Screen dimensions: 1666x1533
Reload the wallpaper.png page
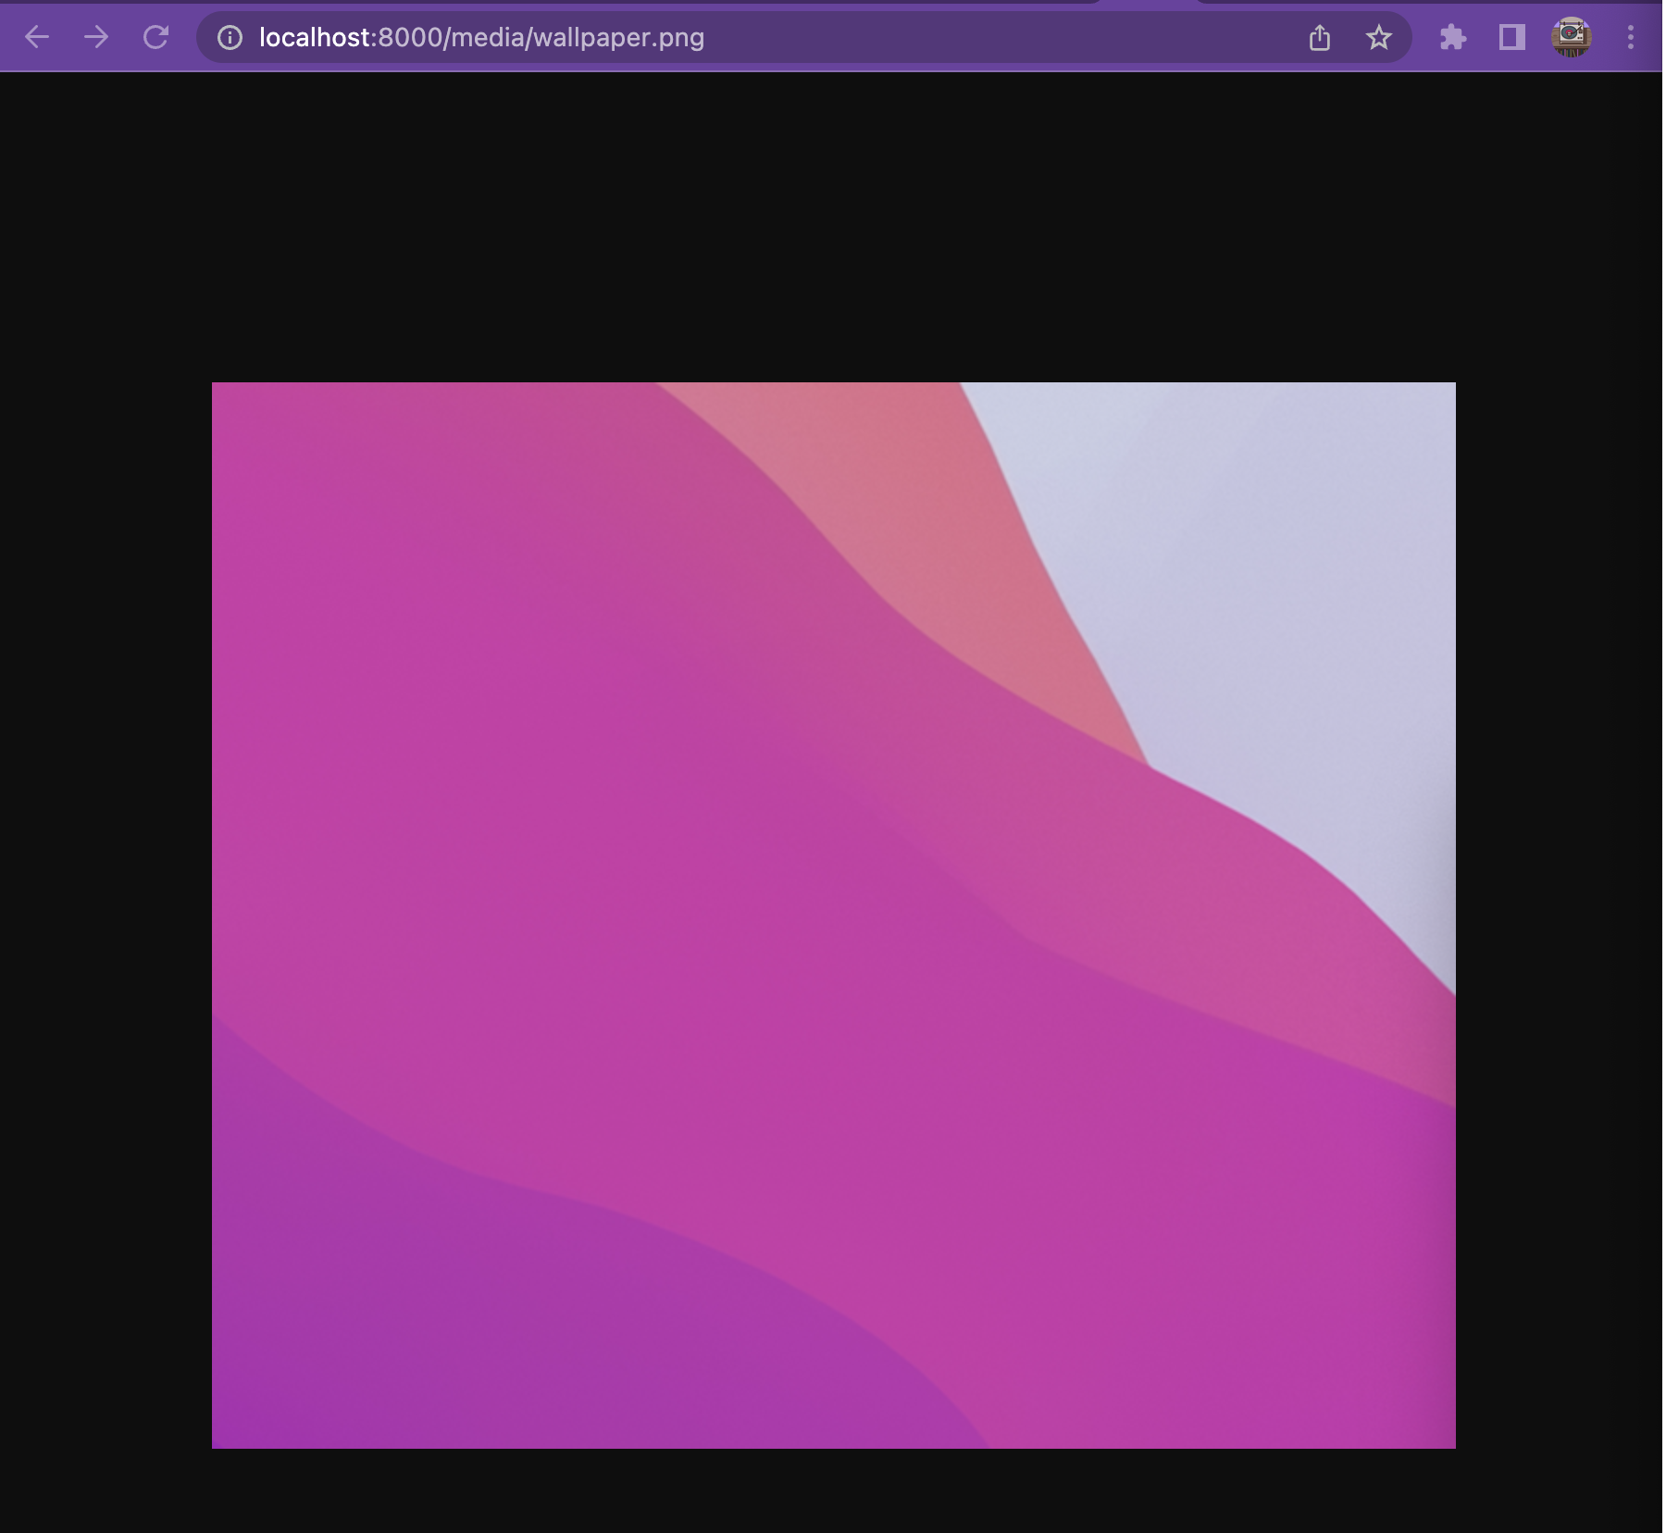(155, 37)
